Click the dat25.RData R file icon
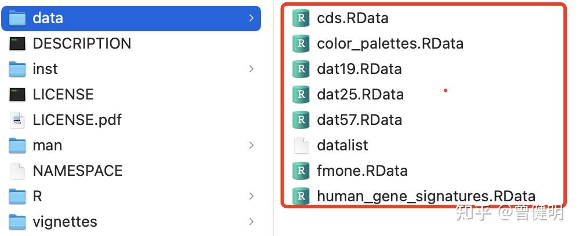 coord(301,94)
